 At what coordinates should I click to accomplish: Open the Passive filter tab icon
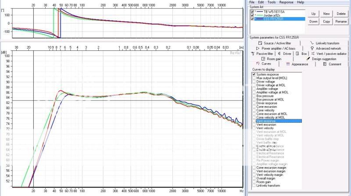coord(252,53)
